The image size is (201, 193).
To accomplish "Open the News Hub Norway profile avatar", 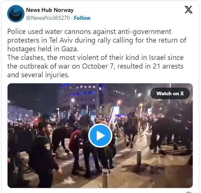I will click(x=16, y=14).
